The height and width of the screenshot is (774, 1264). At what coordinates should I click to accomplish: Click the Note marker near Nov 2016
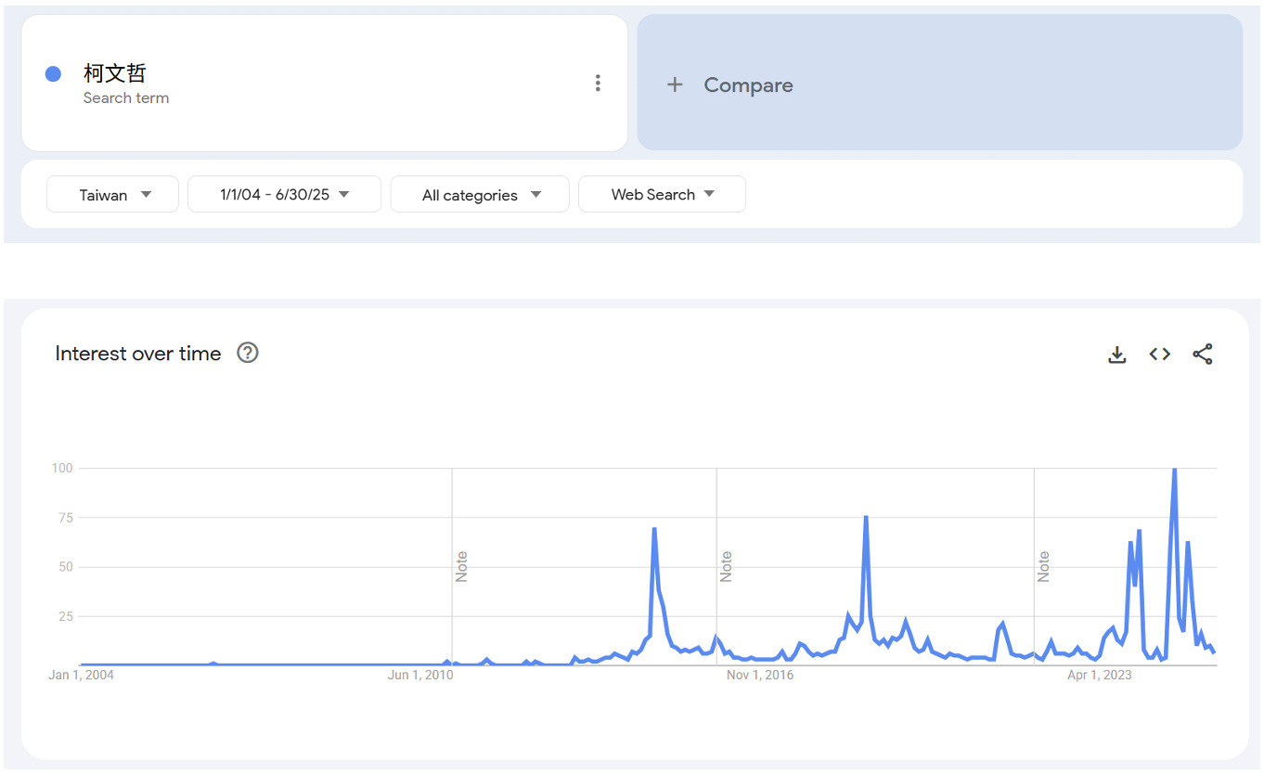(726, 566)
